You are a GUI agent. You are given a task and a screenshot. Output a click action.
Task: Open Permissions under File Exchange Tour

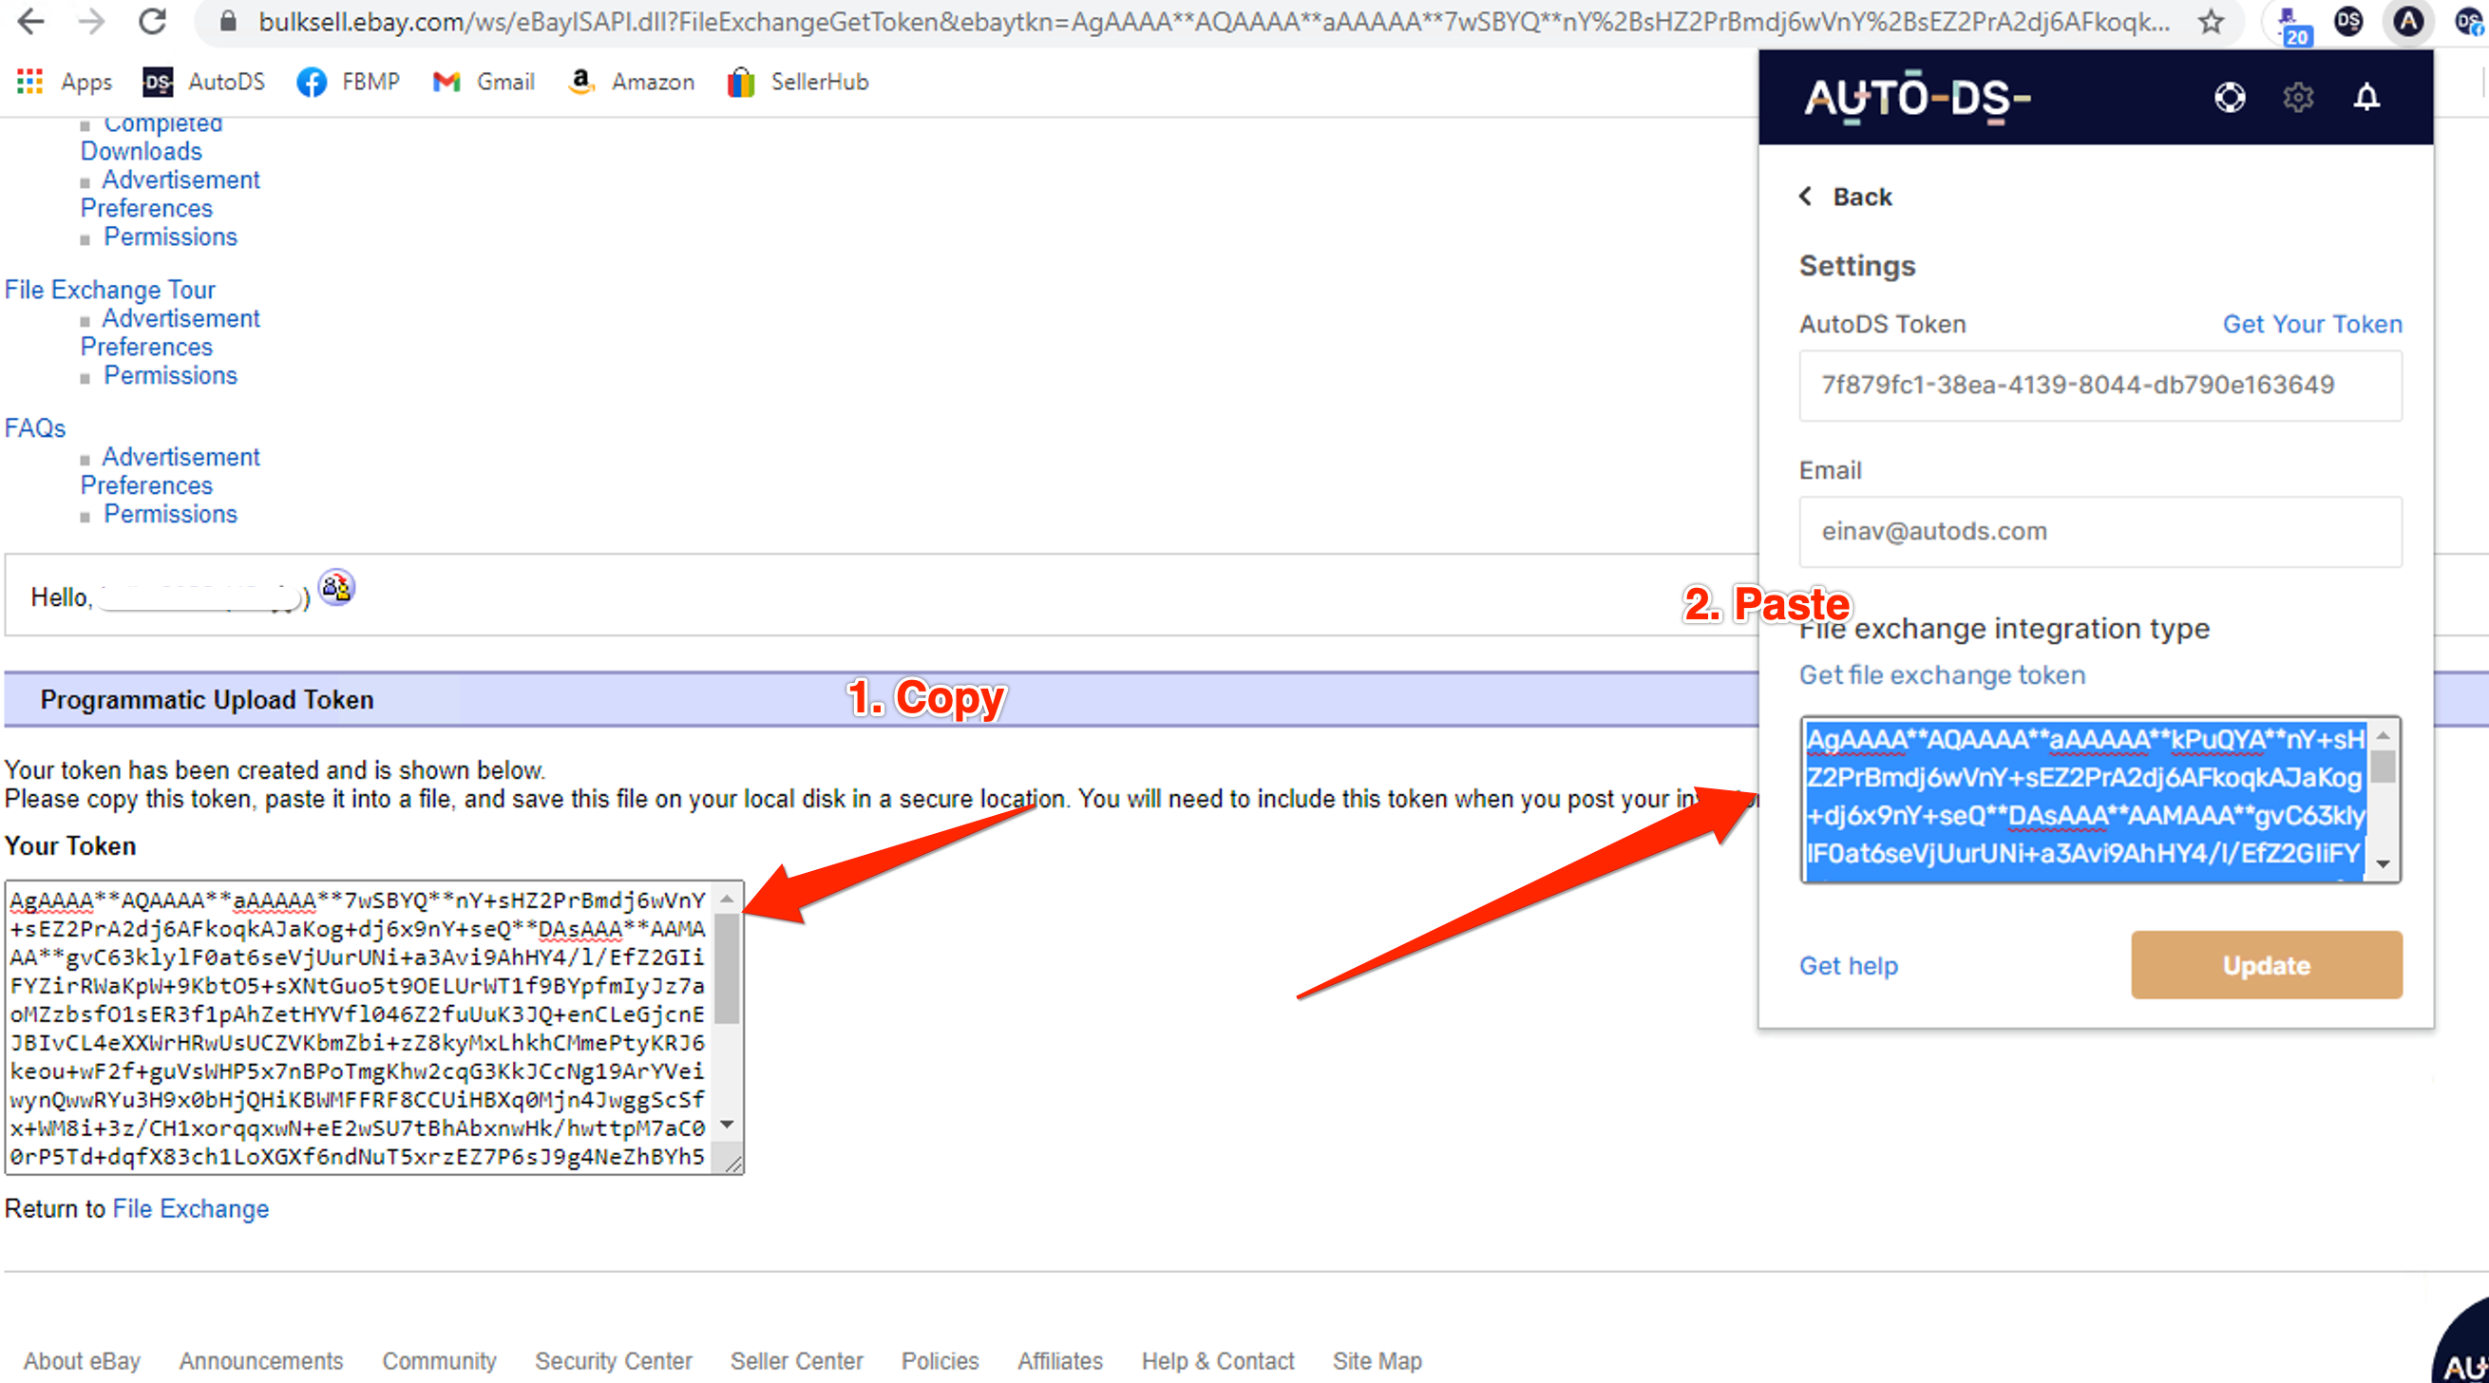170,376
